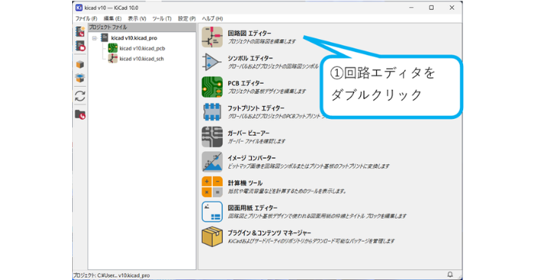Launch the Symbol Editor (シンボル エディター) icon
This screenshot has height=280, width=536.
pyautogui.click(x=212, y=62)
